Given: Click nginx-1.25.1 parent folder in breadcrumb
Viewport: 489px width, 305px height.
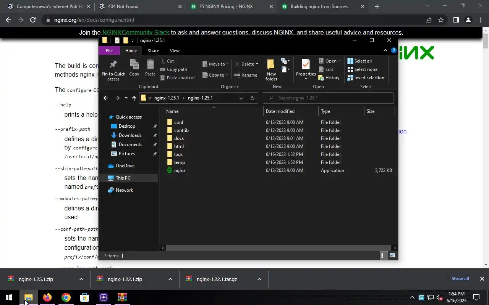Looking at the screenshot, I should pyautogui.click(x=167, y=98).
